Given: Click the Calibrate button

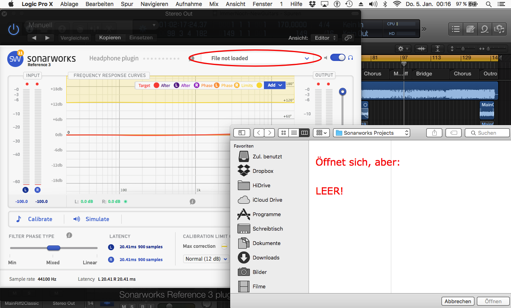Looking at the screenshot, I should coord(35,219).
